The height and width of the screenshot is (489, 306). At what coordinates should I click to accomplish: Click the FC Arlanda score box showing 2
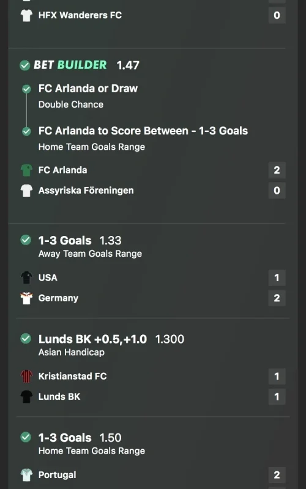coord(277,170)
